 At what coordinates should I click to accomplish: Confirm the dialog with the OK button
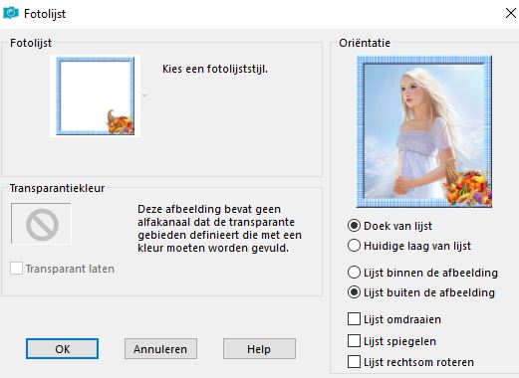coord(62,349)
